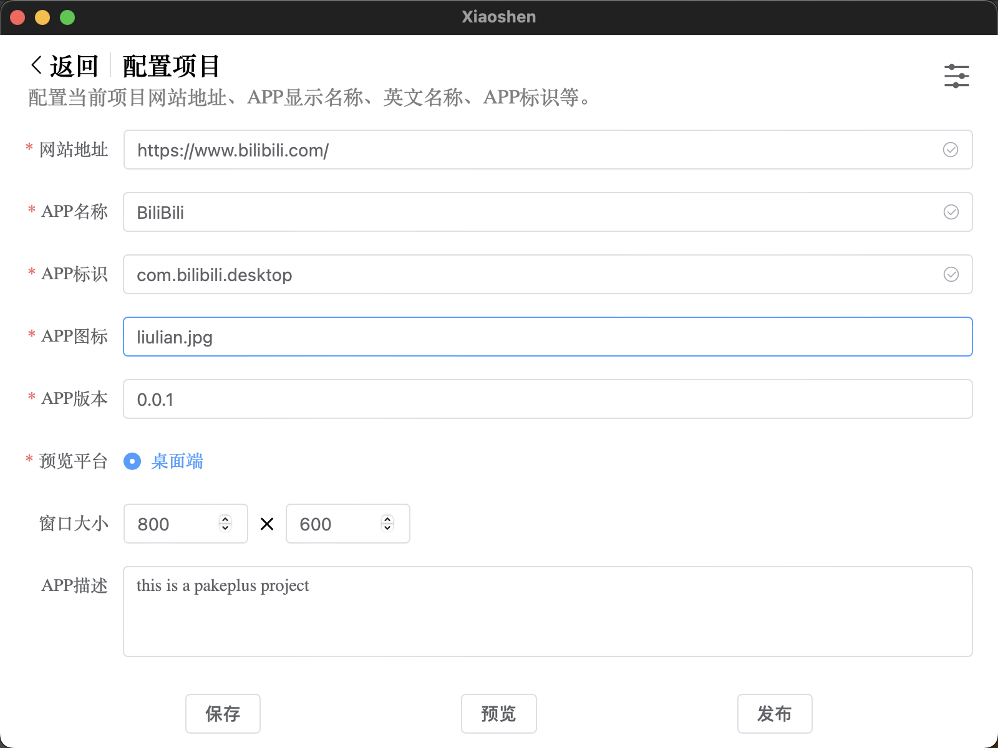Click the APP标识 field label

(74, 274)
